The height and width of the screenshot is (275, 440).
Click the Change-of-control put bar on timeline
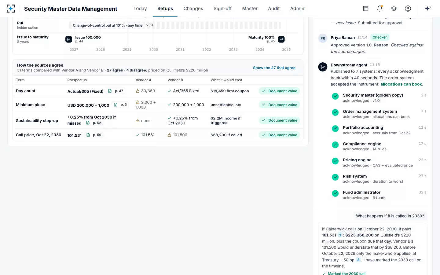(x=175, y=25)
